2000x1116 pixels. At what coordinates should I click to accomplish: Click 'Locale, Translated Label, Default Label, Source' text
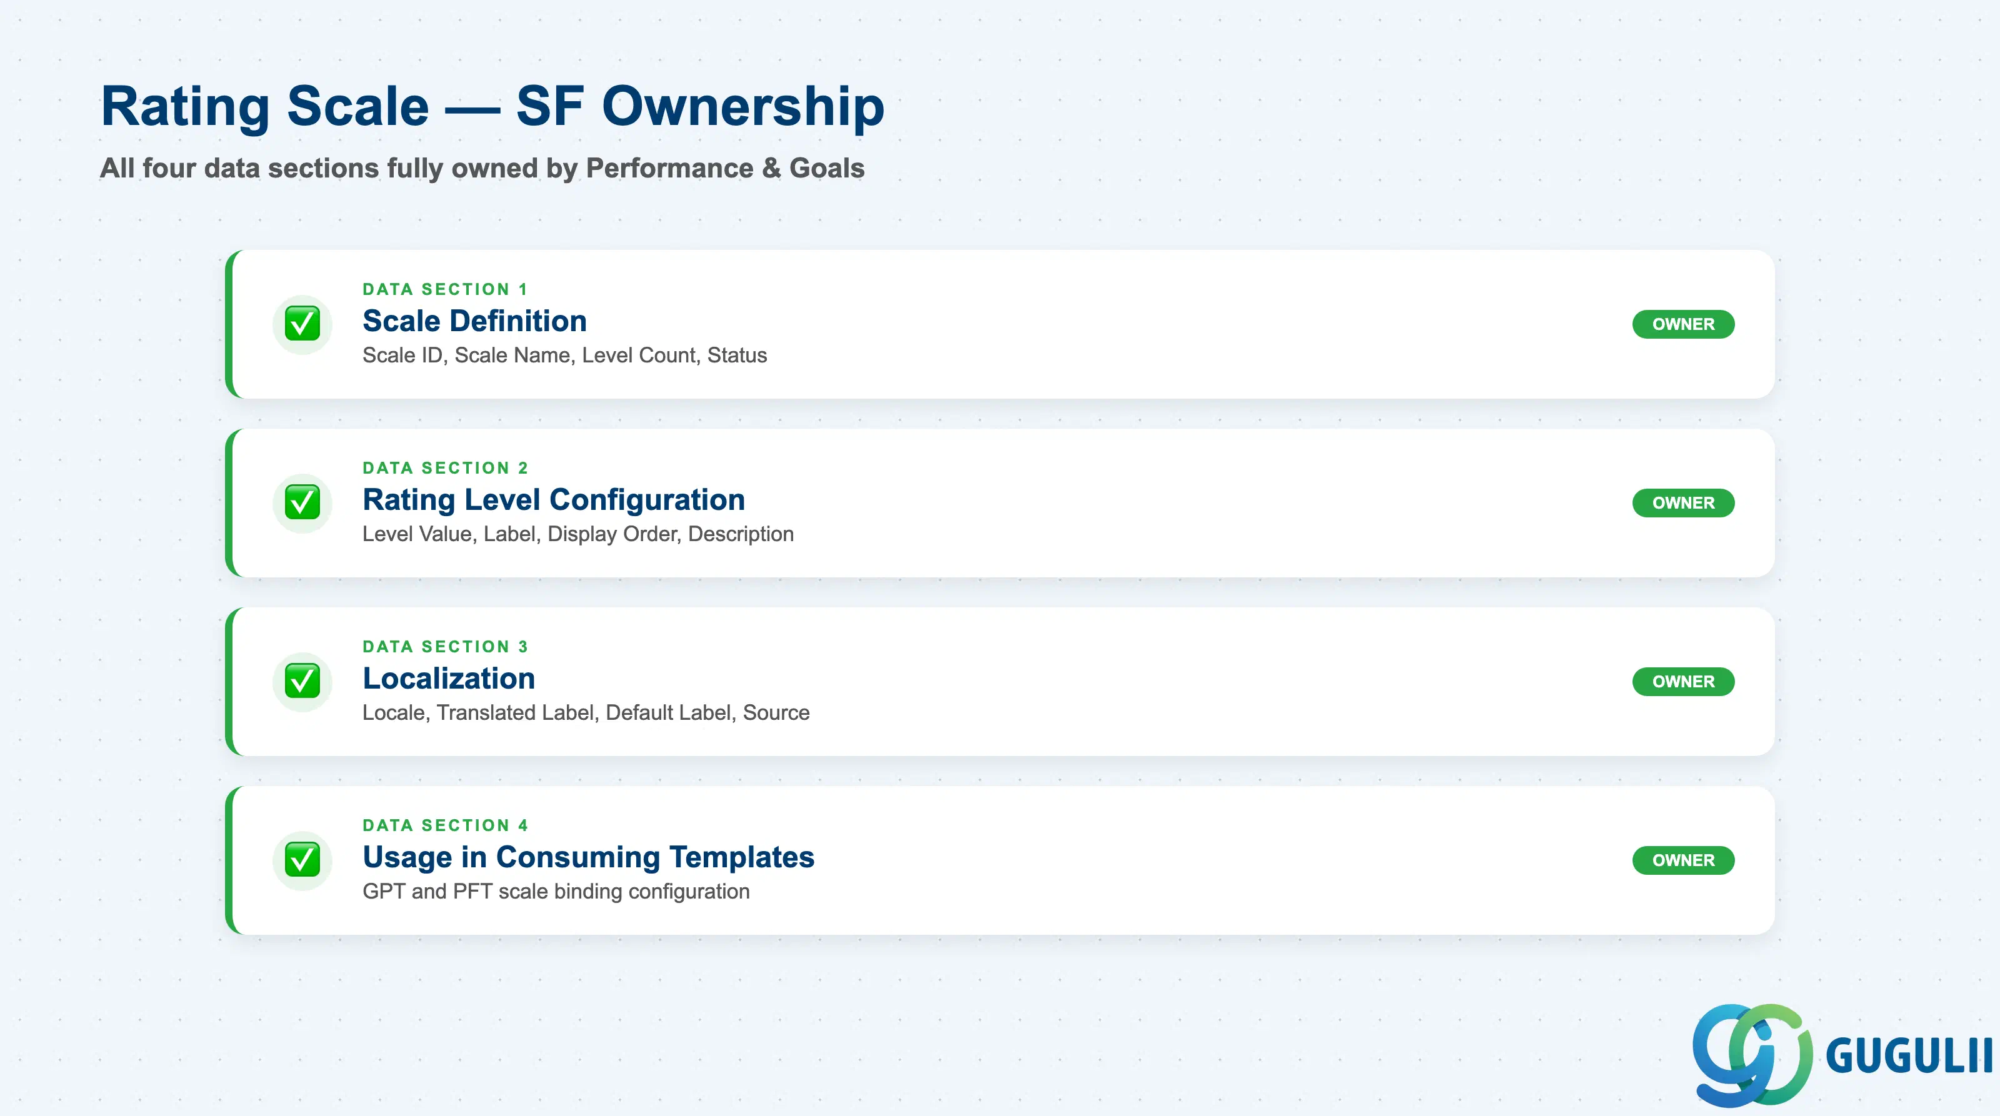[586, 712]
